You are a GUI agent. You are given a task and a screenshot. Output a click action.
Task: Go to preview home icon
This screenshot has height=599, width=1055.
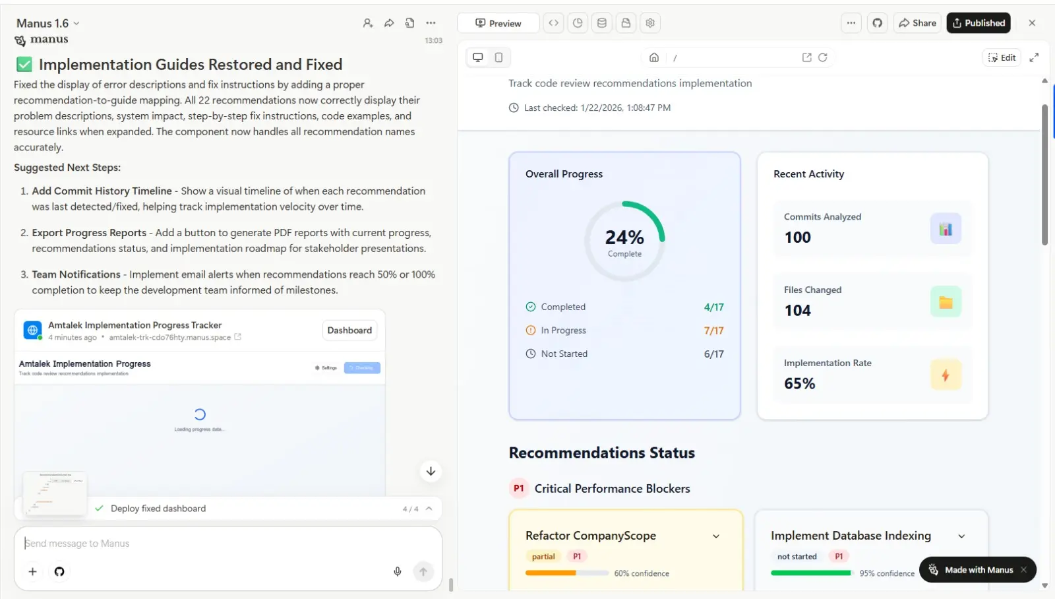654,57
